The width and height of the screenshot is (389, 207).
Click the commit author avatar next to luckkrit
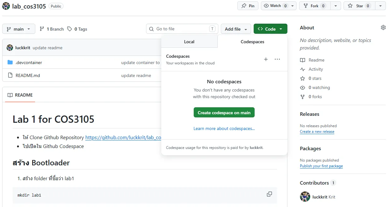point(10,48)
